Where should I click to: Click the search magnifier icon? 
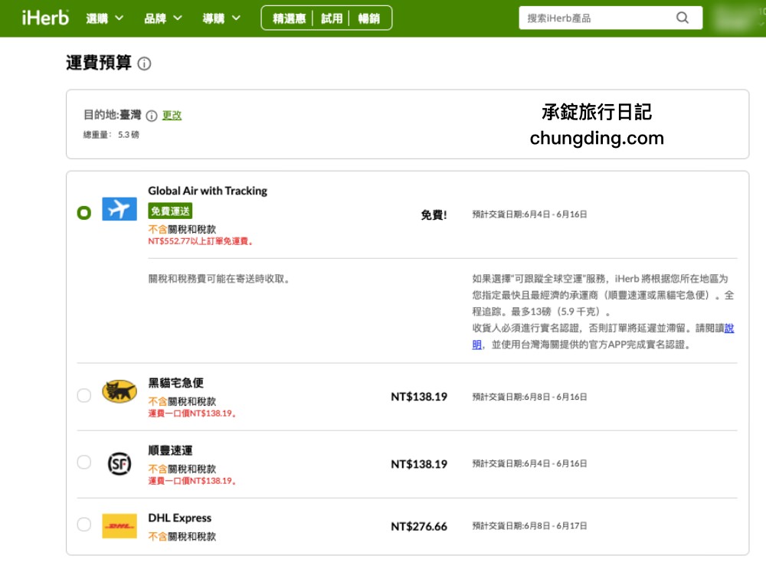pyautogui.click(x=682, y=17)
